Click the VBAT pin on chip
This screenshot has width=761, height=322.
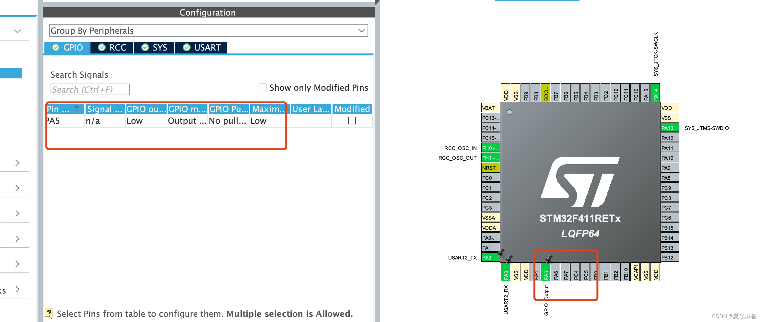[491, 108]
